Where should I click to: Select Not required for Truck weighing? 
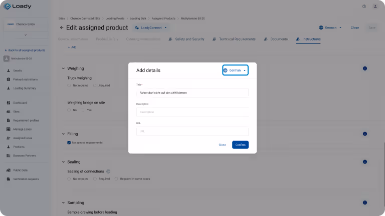pos(69,85)
